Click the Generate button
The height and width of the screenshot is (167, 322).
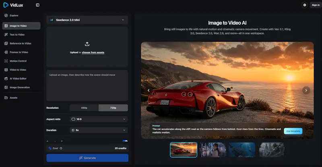pyautogui.click(x=87, y=158)
